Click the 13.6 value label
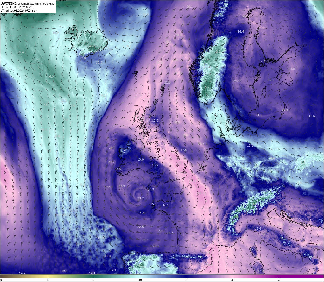324x282 pixels. pos(308,215)
